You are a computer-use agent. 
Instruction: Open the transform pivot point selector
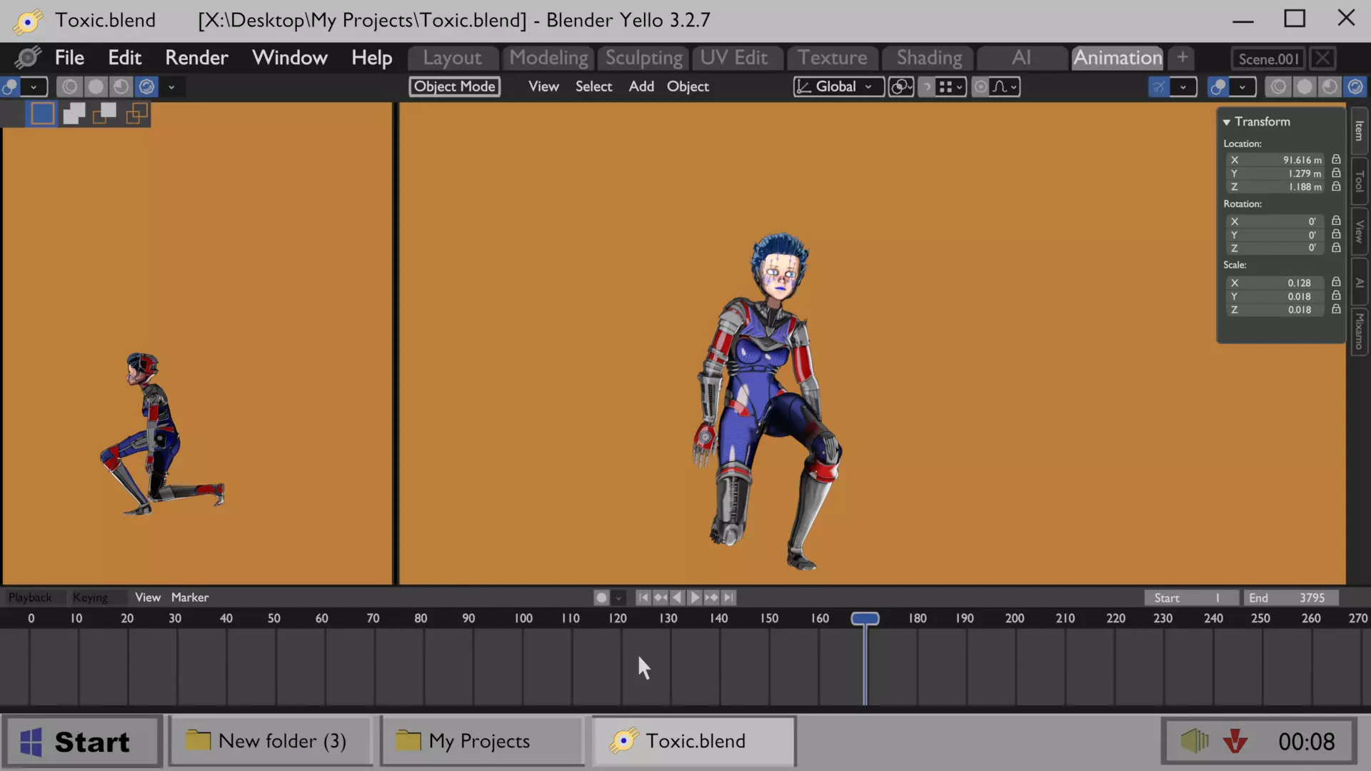901,86
